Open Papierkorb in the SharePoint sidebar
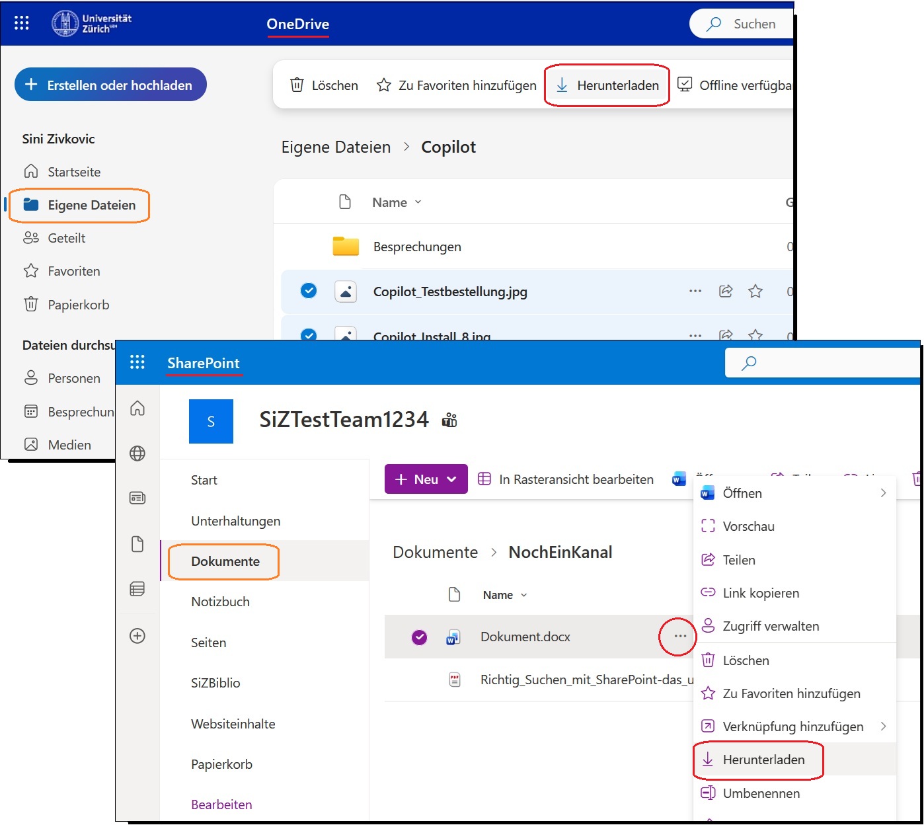Image resolution: width=924 pixels, height=825 pixels. coord(221,764)
